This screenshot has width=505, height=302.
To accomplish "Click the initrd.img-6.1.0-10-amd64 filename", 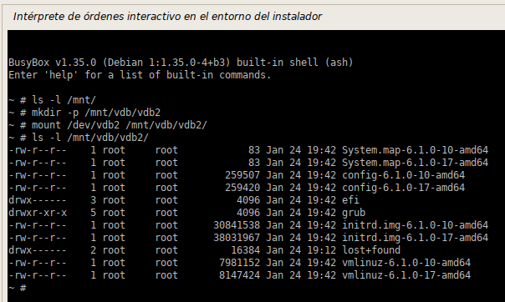I will point(415,225).
